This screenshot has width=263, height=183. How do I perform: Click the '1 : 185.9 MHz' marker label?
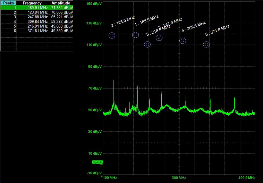coord(147,21)
